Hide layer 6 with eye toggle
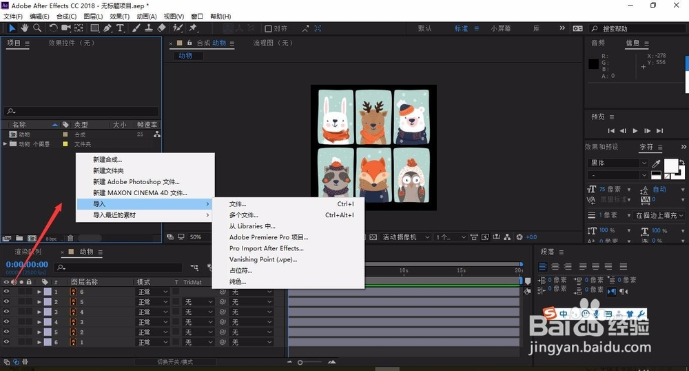Image resolution: width=689 pixels, height=371 pixels. click(x=6, y=342)
